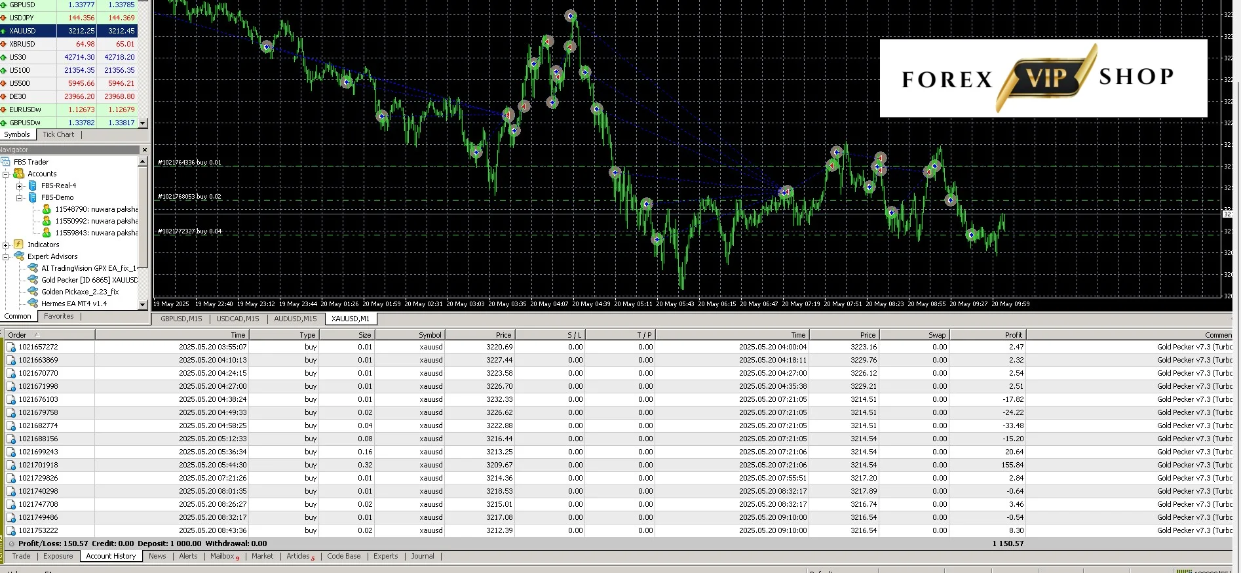Viewport: 1241px width, 573px height.
Task: Sort history by the Type column header
Action: click(x=284, y=335)
